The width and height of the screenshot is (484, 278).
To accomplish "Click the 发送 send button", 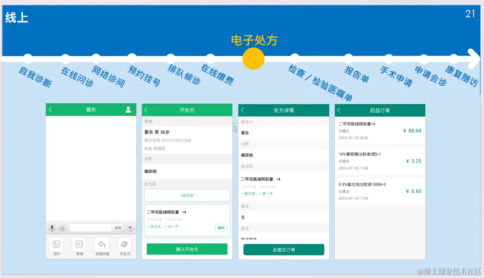I will (118, 228).
